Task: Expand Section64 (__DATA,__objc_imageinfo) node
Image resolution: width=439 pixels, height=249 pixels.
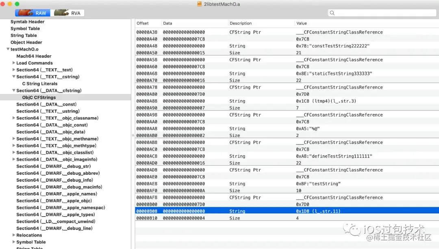Action: tap(13, 159)
